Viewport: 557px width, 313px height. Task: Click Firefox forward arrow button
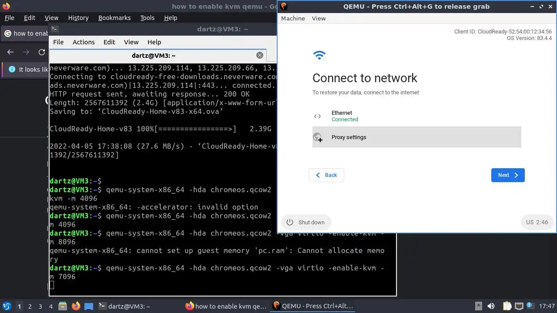[26, 52]
